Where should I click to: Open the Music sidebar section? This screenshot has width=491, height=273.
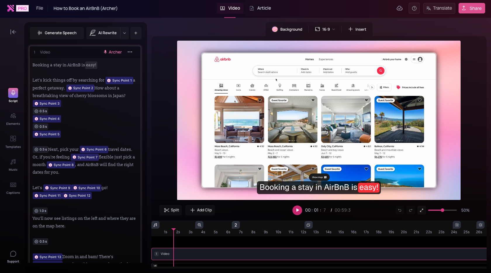[13, 165]
